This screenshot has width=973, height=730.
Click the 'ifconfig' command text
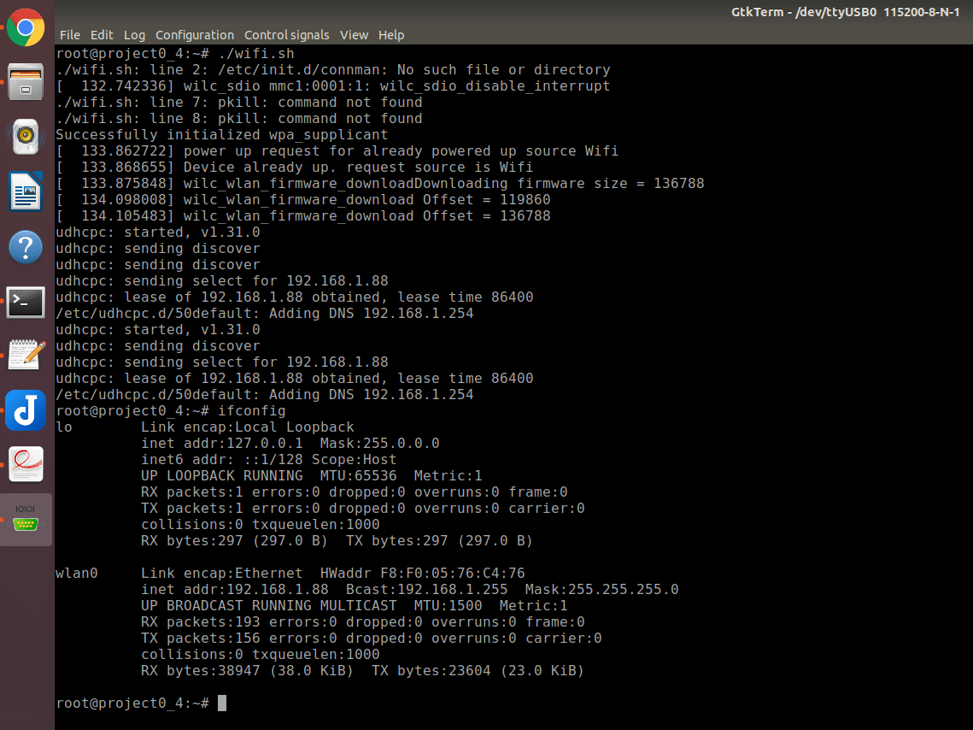(x=252, y=411)
